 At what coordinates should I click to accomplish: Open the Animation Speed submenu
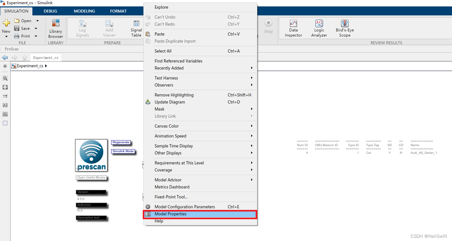coord(200,136)
